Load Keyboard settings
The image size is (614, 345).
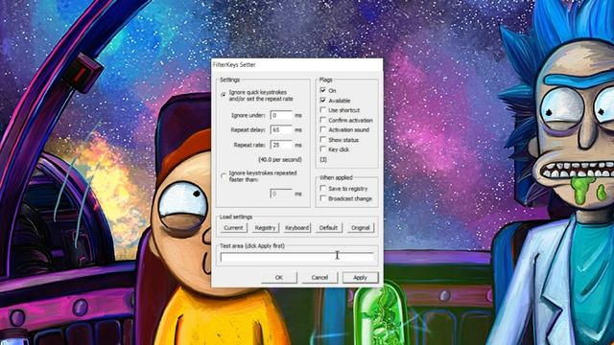coord(296,228)
